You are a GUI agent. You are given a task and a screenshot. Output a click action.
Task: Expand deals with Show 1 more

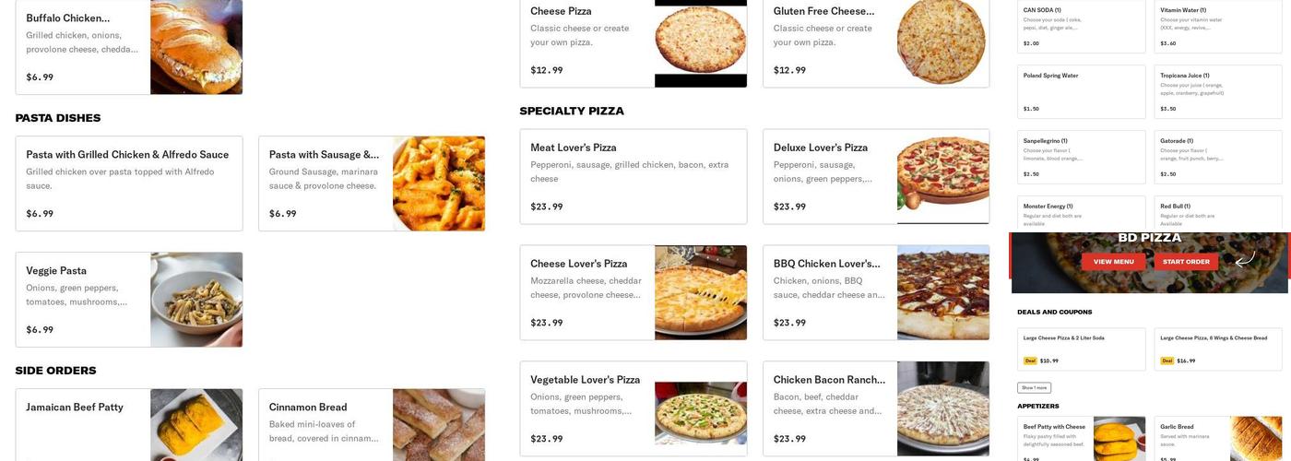1034,388
